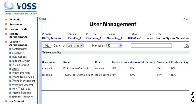Image resolution: width=196 pixels, height=104 pixels.
Task: Open the locadmin username link
Action: point(47,75)
